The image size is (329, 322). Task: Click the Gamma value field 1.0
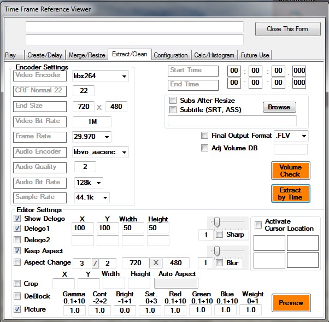pos(74,310)
